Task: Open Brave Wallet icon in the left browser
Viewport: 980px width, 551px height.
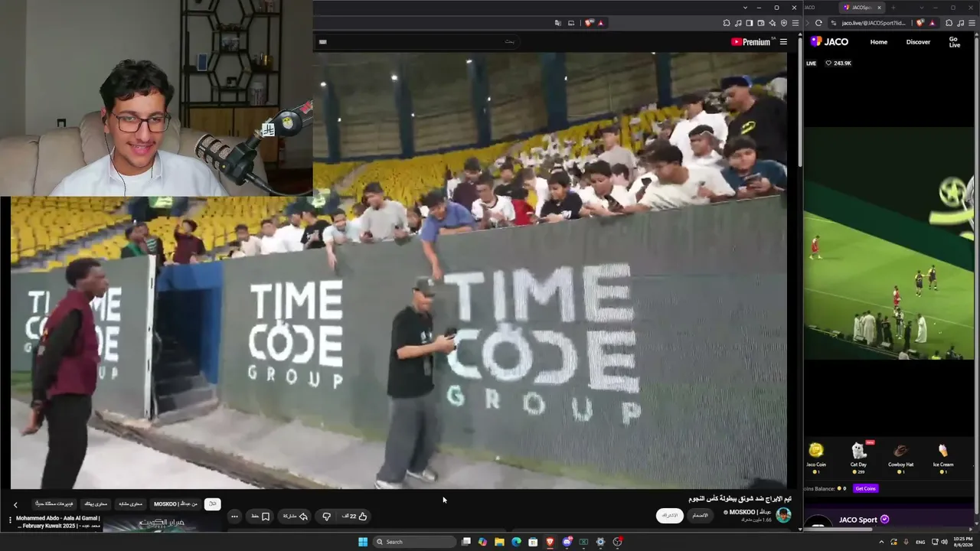Action: (x=761, y=23)
